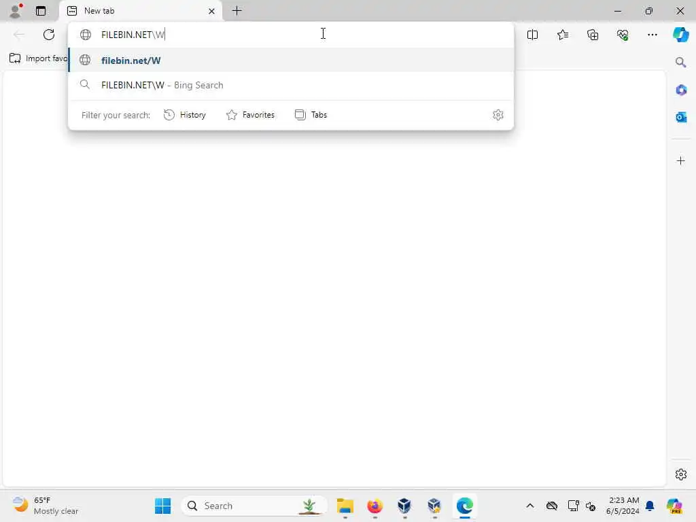696x522 pixels.
Task: Open Microsoft 365 sidebar app
Action: (681, 90)
